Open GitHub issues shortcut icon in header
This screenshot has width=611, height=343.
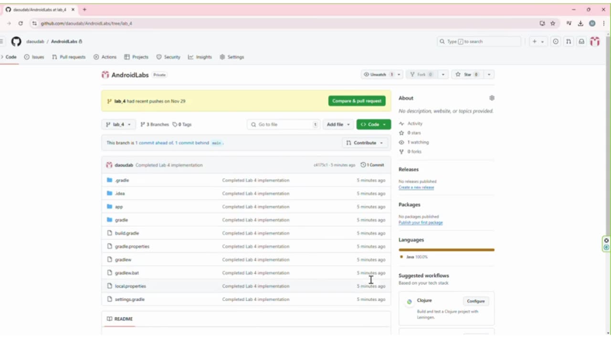coord(556,41)
